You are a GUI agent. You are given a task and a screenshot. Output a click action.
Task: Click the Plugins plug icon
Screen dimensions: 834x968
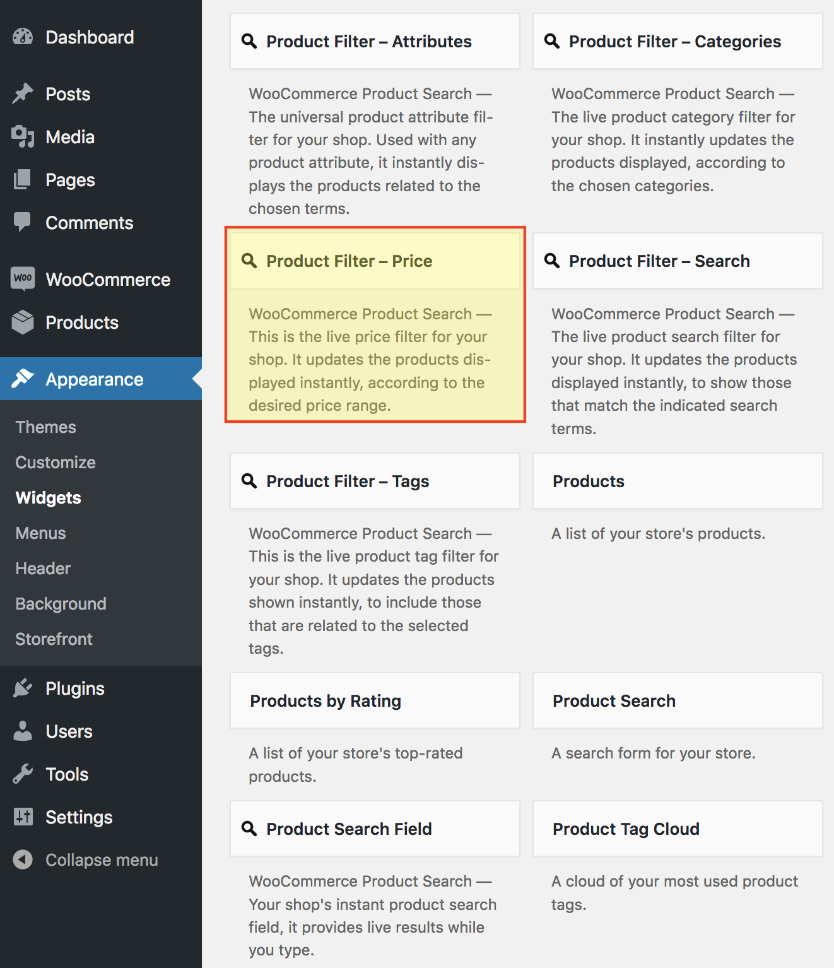tap(23, 688)
